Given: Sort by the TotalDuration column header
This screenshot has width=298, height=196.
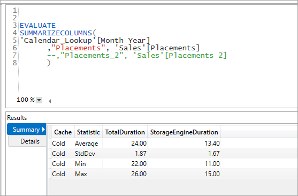Looking at the screenshot, I should 125,132.
